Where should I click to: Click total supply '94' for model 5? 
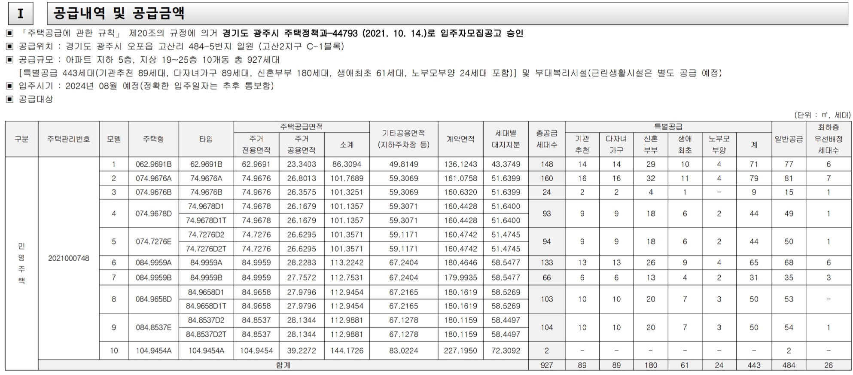pos(547,241)
